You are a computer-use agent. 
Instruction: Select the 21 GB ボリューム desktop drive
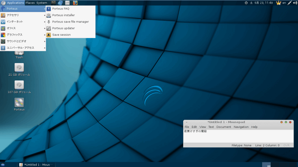click(x=19, y=70)
